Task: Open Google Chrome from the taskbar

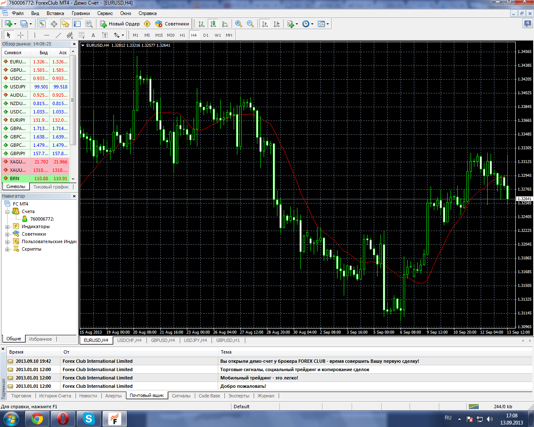Action: (x=37, y=419)
